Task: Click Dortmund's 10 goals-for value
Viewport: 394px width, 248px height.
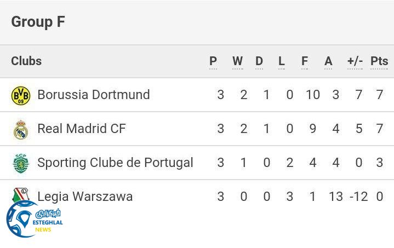Action: pyautogui.click(x=312, y=95)
